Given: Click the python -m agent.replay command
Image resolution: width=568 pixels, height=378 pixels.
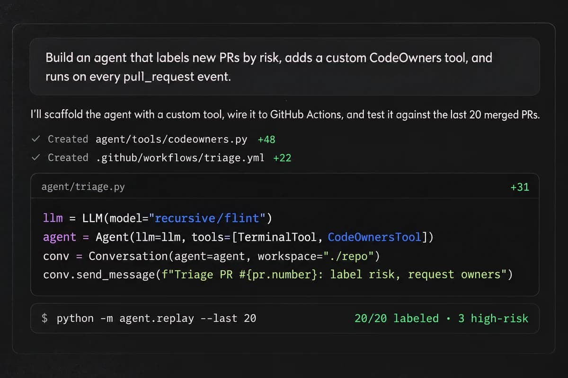Looking at the screenshot, I should point(156,318).
